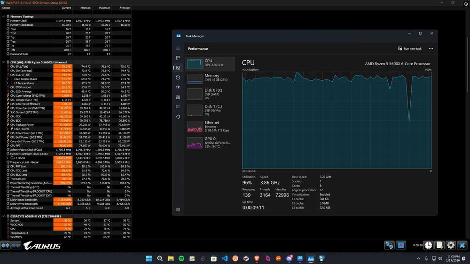
Task: Open Task Manager settings gear
Action: [x=178, y=210]
